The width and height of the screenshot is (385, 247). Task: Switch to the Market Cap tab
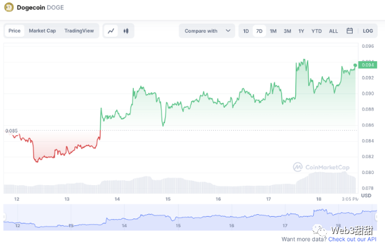point(42,31)
